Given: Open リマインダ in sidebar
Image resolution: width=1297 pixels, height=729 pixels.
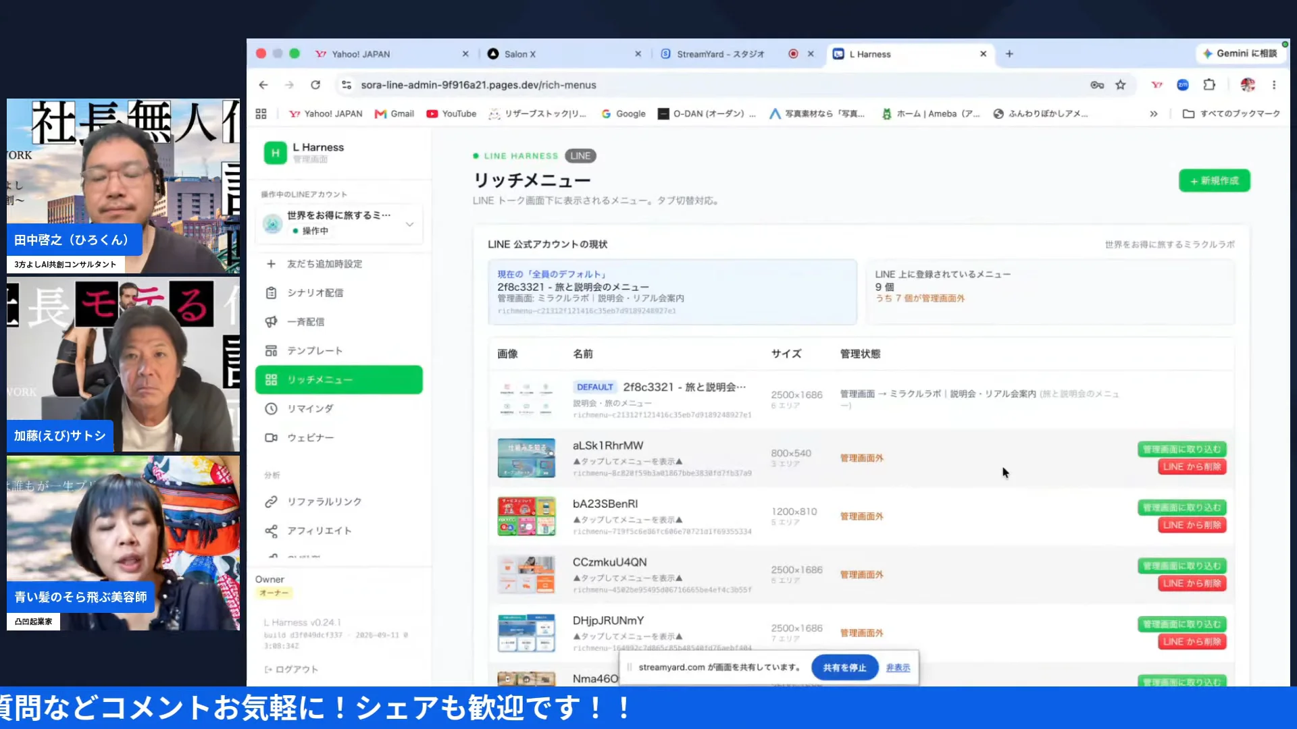Looking at the screenshot, I should (339, 409).
